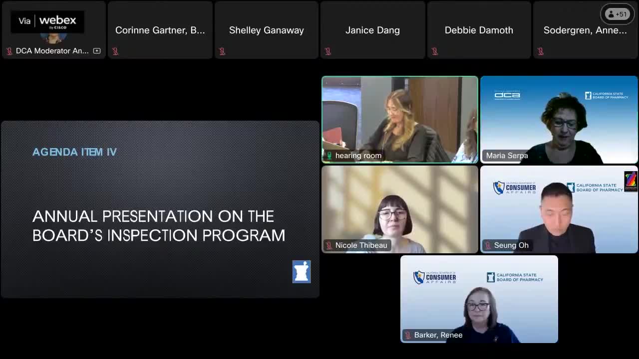Screen dimensions: 639x359
Task: Click the Sodergren, Anne participant name
Action: (x=585, y=30)
